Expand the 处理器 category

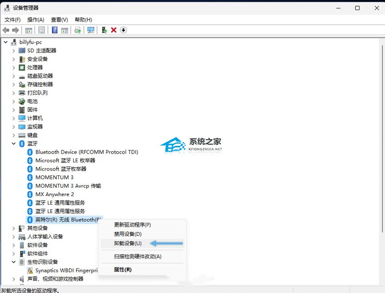click(14, 68)
